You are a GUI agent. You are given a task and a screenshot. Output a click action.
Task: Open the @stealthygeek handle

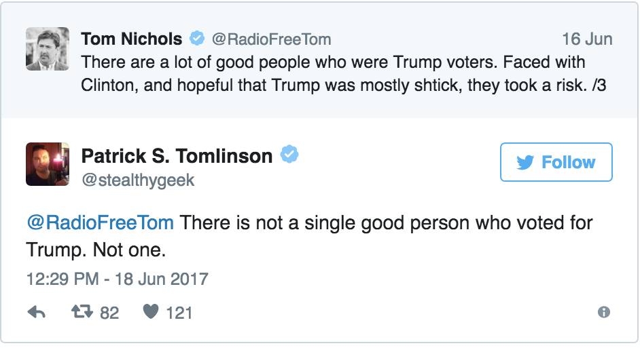click(x=138, y=180)
